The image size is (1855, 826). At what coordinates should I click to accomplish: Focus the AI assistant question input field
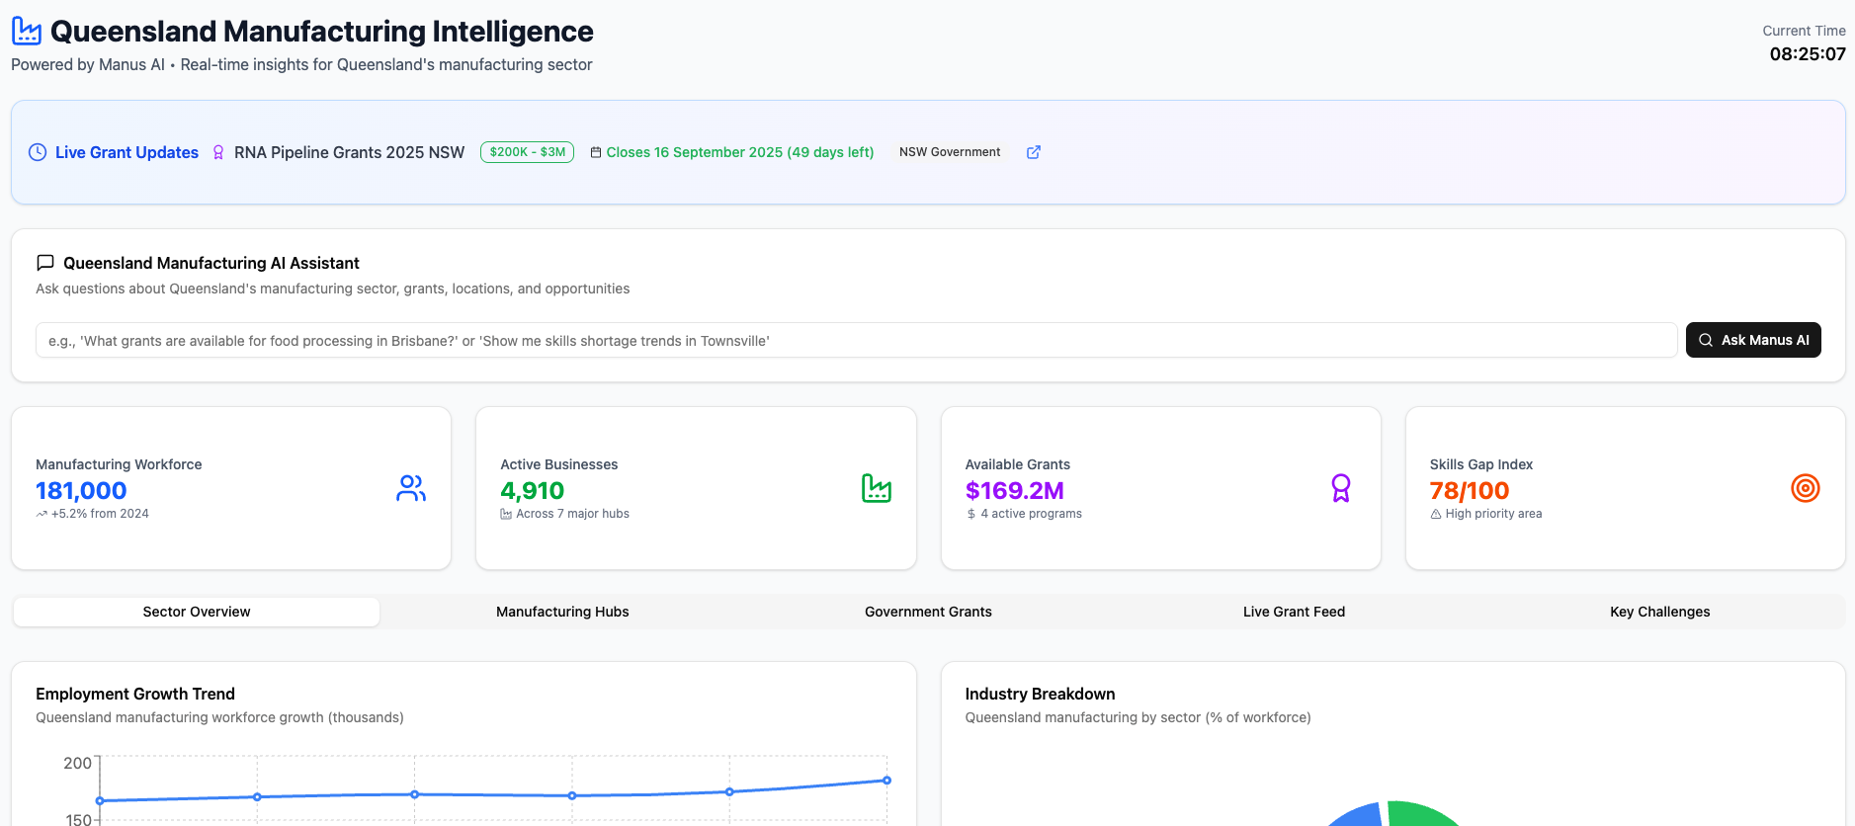[856, 340]
